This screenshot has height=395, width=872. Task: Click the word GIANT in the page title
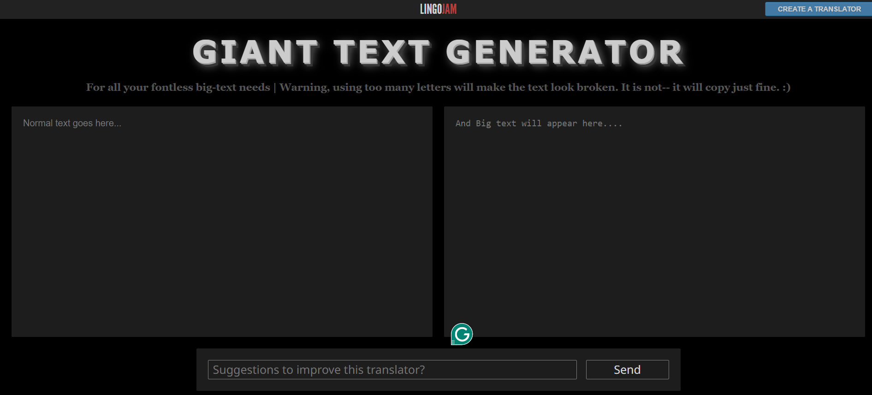point(255,52)
